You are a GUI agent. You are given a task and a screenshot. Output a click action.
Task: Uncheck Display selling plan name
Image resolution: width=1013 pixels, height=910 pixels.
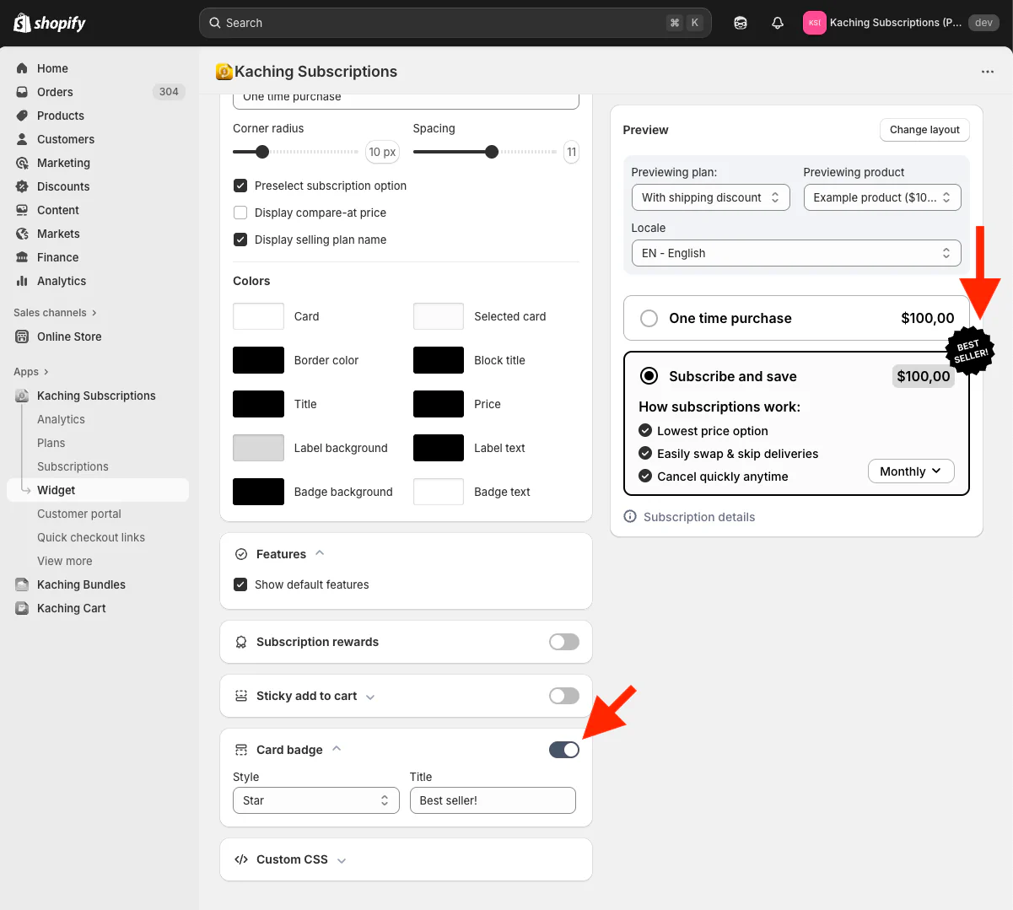[240, 240]
